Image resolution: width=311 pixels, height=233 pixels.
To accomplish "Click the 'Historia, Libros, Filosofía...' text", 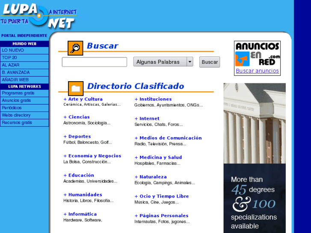I will tap(89, 201).
